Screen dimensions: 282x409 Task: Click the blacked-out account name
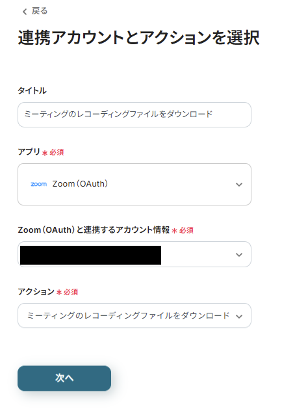click(x=90, y=255)
